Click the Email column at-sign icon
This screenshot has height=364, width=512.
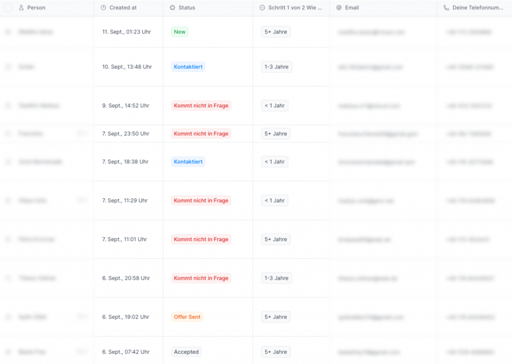tap(339, 8)
